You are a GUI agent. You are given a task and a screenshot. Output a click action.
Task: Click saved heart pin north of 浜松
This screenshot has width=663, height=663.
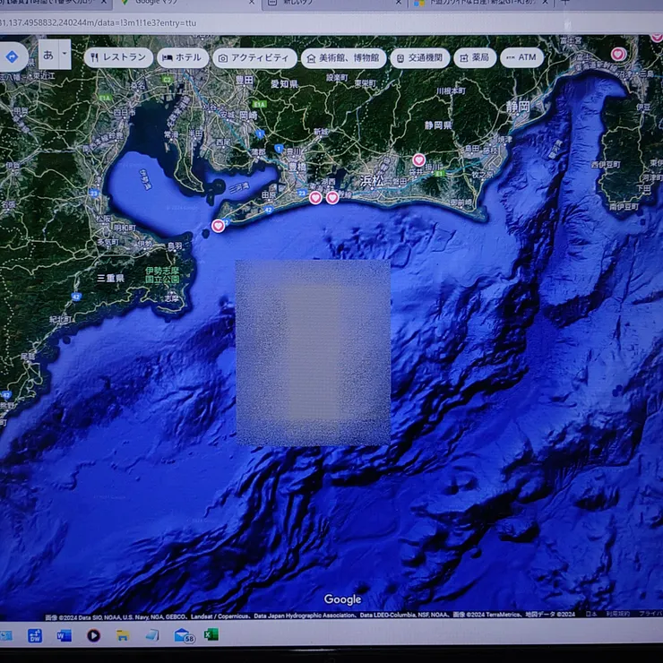pyautogui.click(x=418, y=160)
